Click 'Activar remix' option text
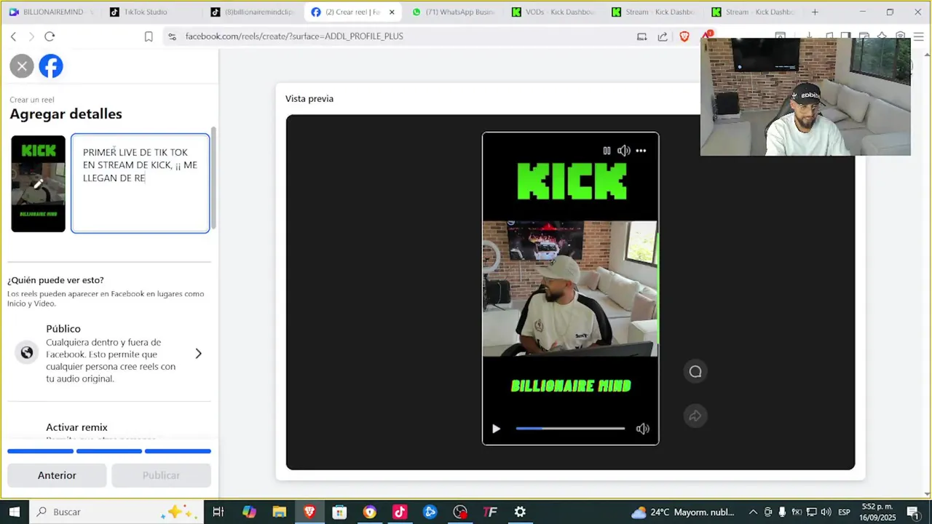 coord(76,427)
